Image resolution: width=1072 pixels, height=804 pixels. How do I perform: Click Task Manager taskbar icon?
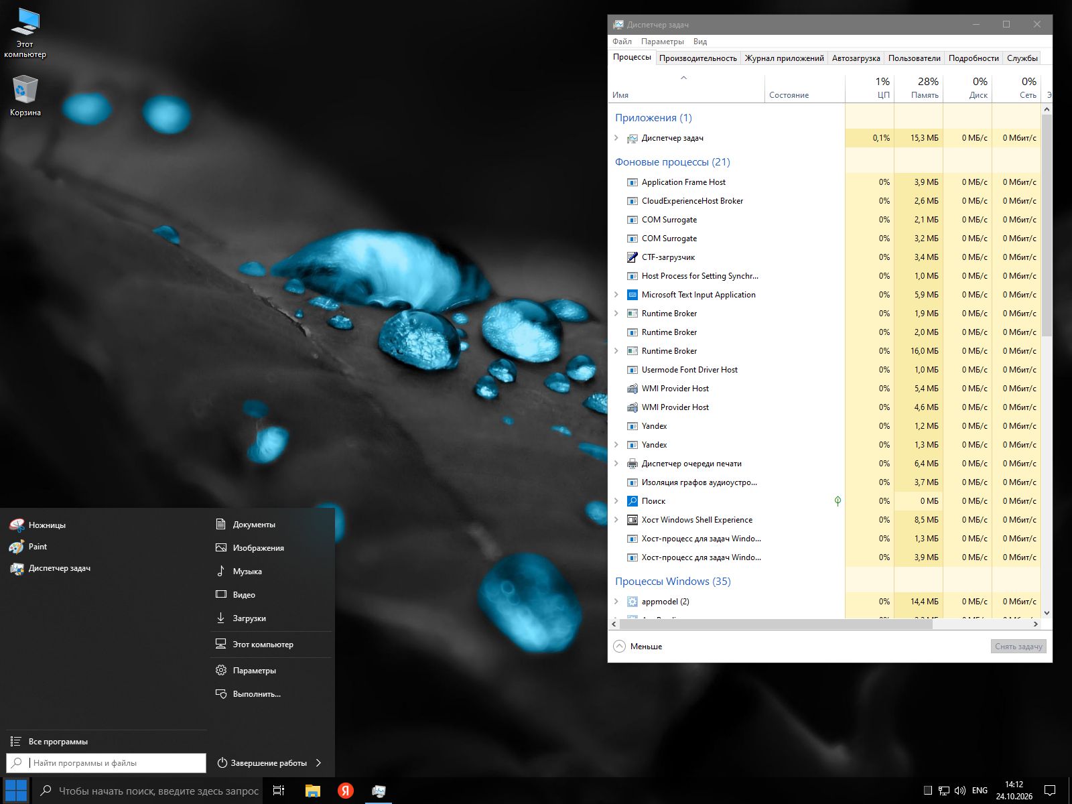(x=379, y=791)
